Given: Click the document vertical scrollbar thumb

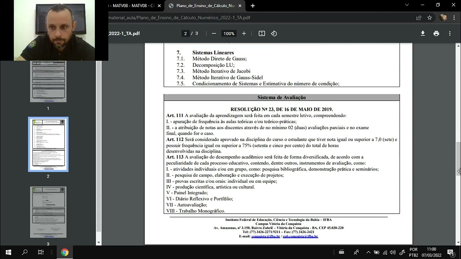Looking at the screenshot, I should (458, 159).
